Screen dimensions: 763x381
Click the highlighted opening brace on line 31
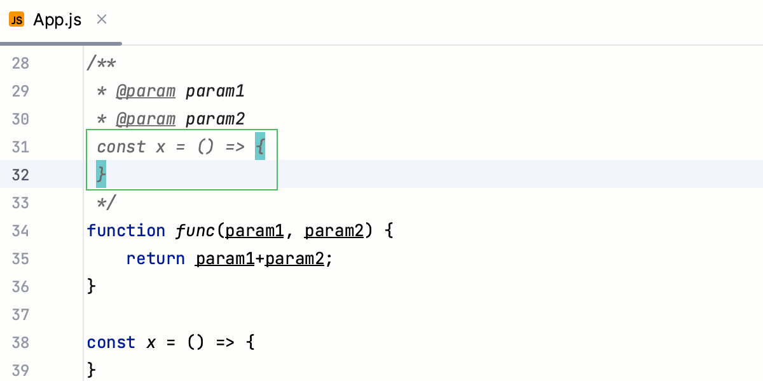260,147
